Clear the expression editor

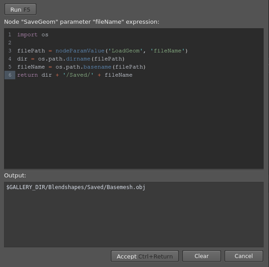click(201, 256)
